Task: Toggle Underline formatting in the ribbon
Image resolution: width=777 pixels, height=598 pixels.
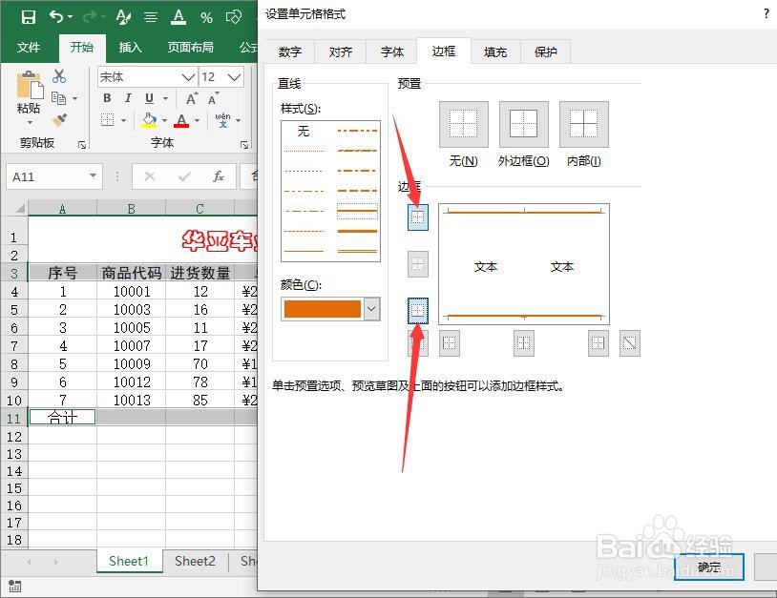Action: coord(149,98)
